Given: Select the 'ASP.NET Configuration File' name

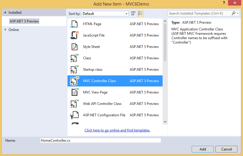Looking at the screenshot, I should (x=104, y=115).
